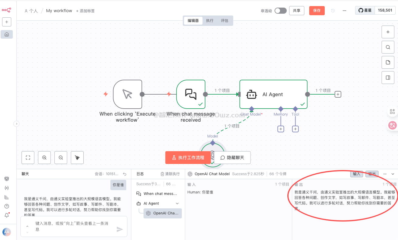Viewport: 398px width, 240px height.
Task: Switch to the 执行 tab
Action: [209, 21]
